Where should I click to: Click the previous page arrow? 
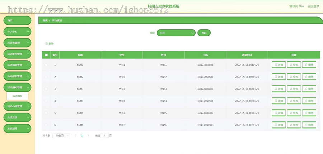pos(75,135)
